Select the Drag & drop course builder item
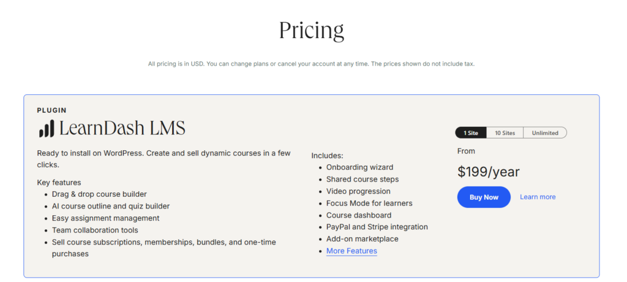 (99, 194)
